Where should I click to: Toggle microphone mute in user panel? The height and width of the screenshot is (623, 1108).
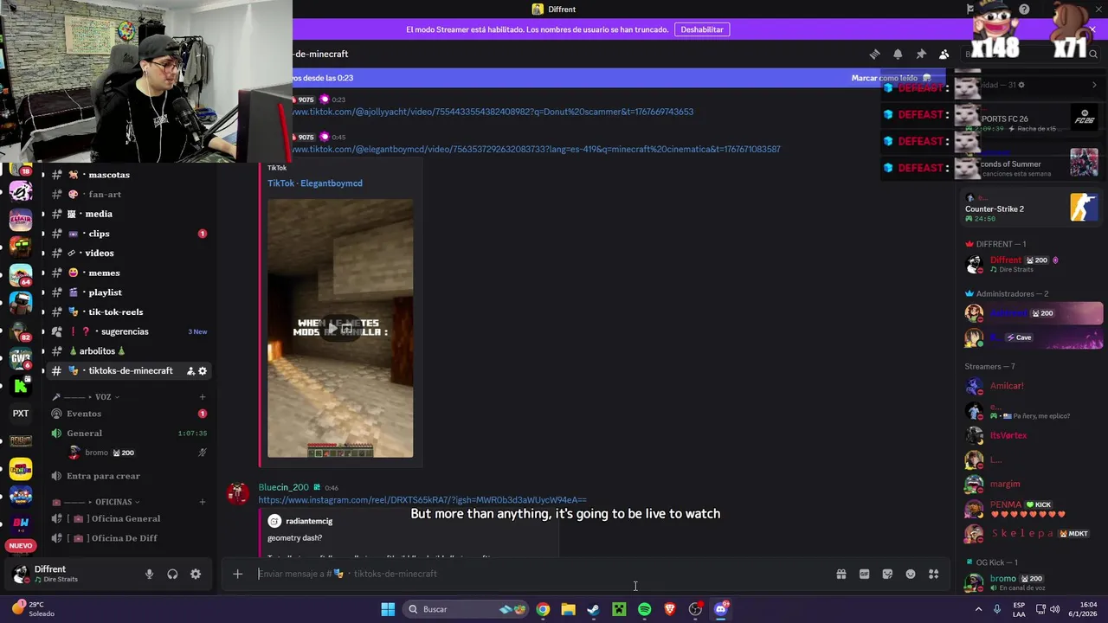[x=149, y=574]
